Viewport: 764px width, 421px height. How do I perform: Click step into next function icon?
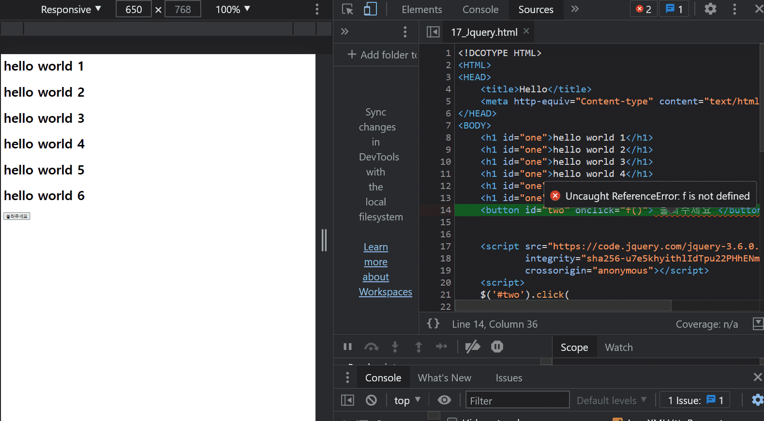pos(395,347)
